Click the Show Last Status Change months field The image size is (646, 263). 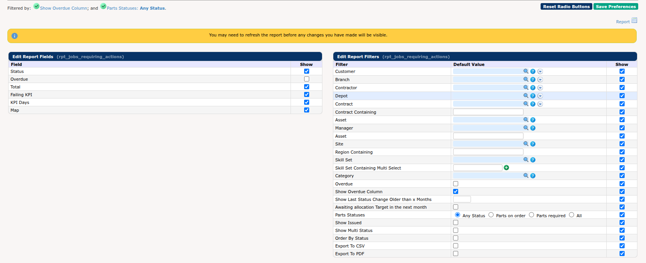click(x=462, y=199)
